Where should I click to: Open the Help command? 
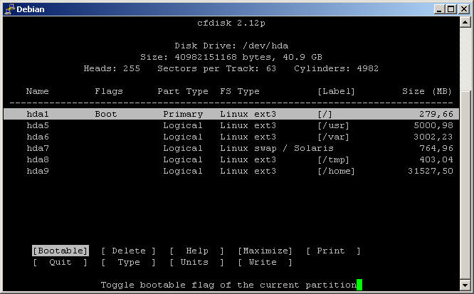[x=196, y=251]
